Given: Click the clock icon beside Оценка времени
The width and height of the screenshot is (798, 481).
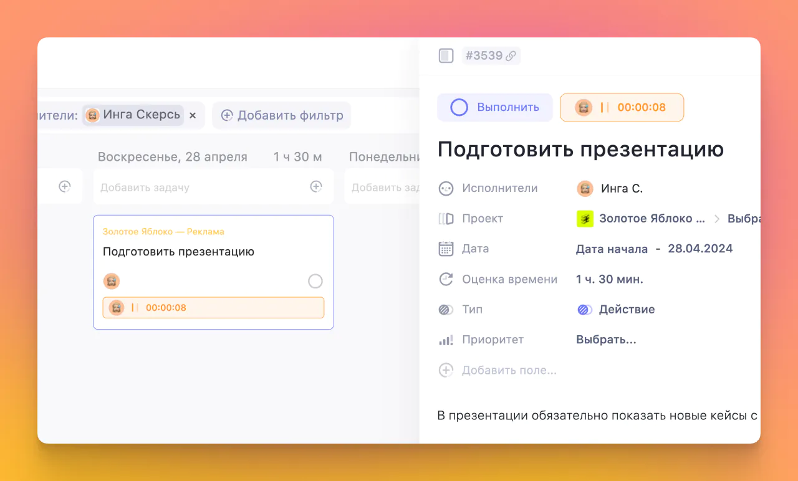Looking at the screenshot, I should pos(446,279).
